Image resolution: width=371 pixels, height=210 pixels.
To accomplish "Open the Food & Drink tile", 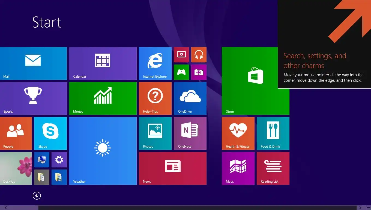I will point(273,133).
